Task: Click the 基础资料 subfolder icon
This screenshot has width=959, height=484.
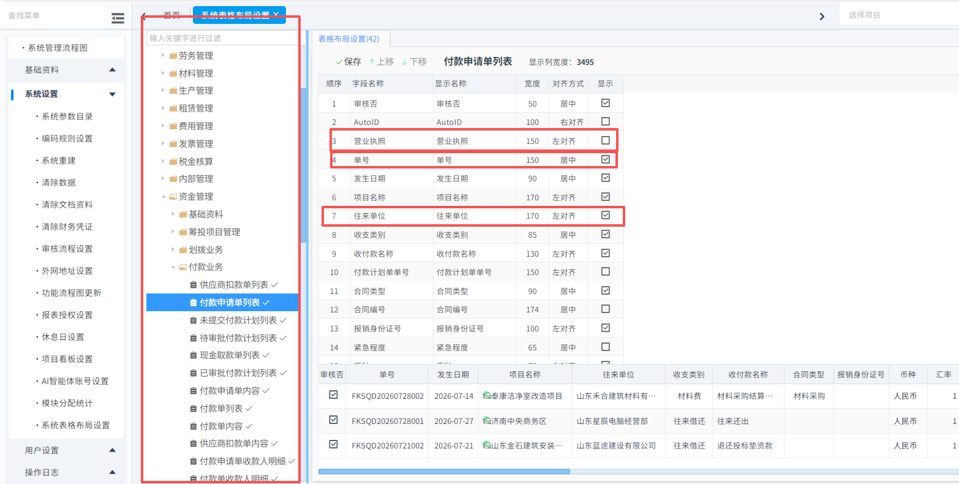Action: (183, 214)
